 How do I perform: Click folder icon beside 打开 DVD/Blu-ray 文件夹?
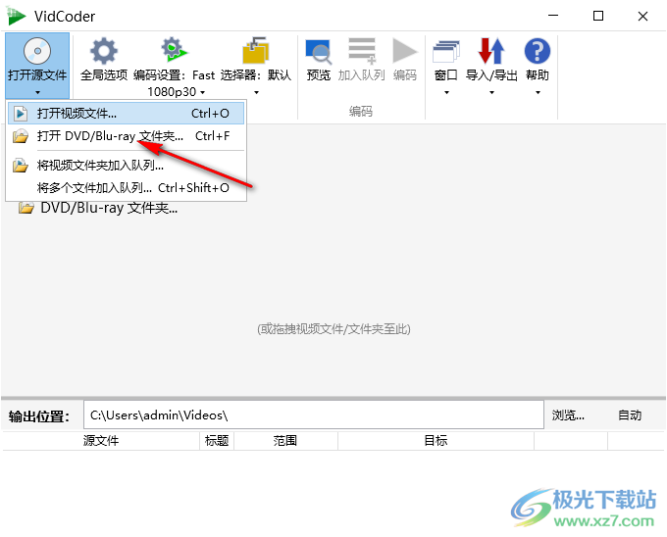[20, 136]
